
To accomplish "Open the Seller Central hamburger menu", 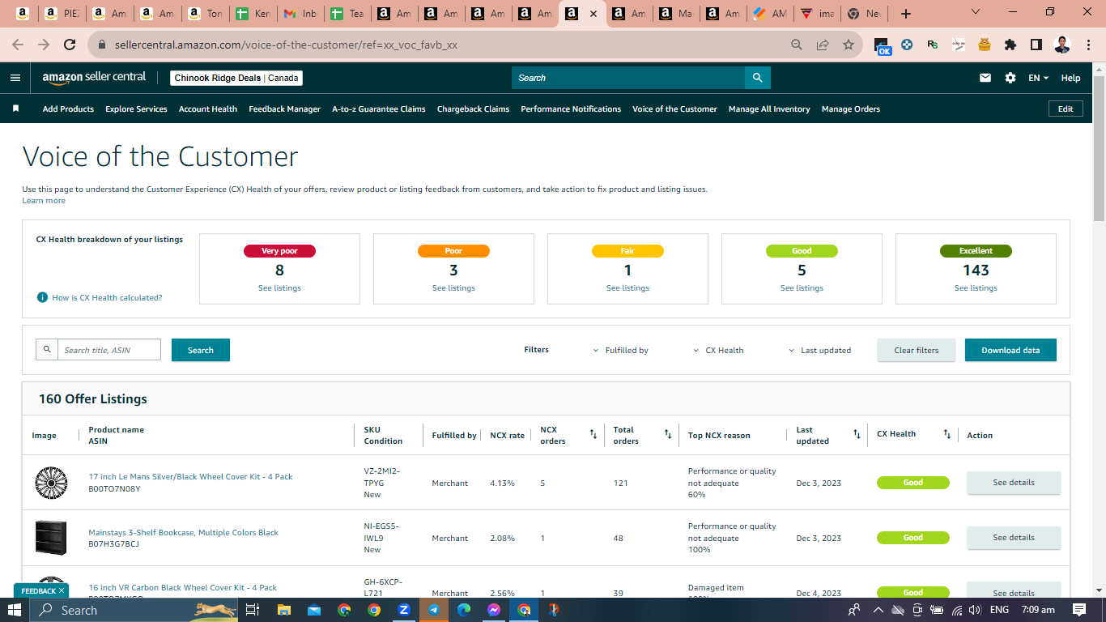I will (x=15, y=78).
